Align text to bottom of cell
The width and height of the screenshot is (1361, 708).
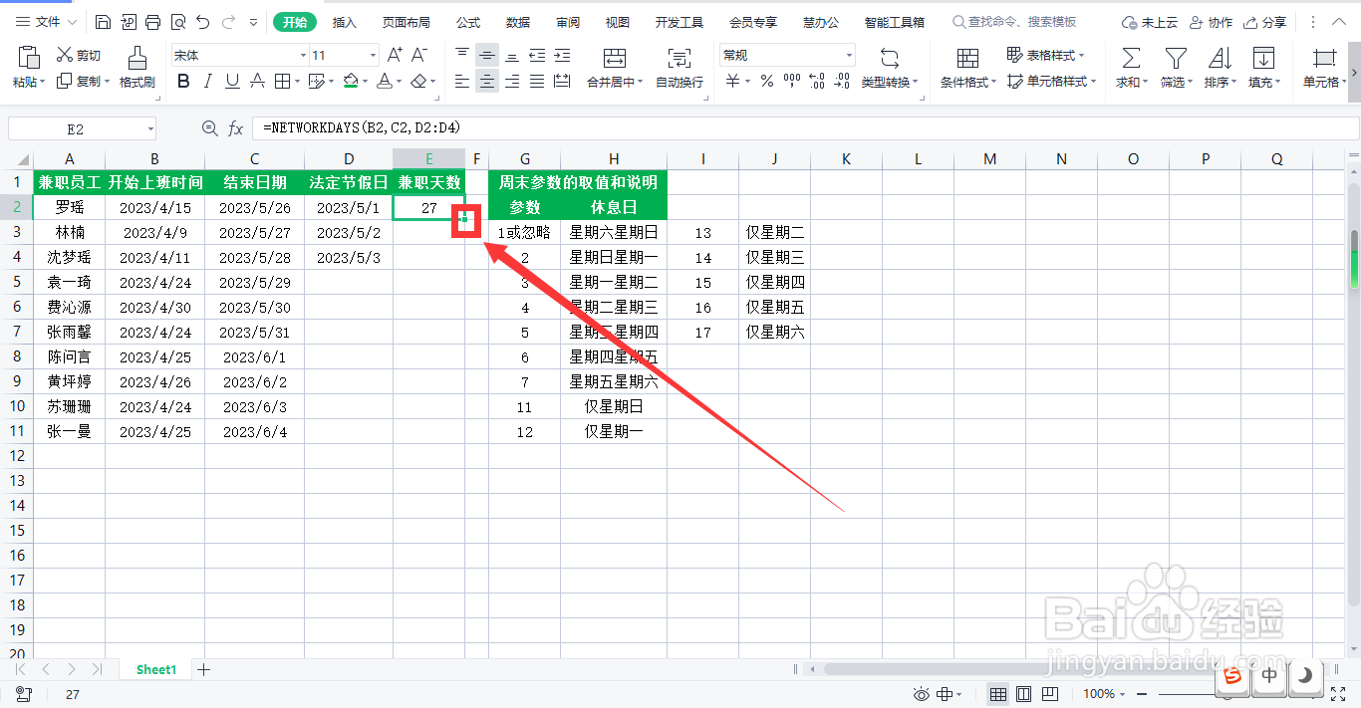coord(512,56)
